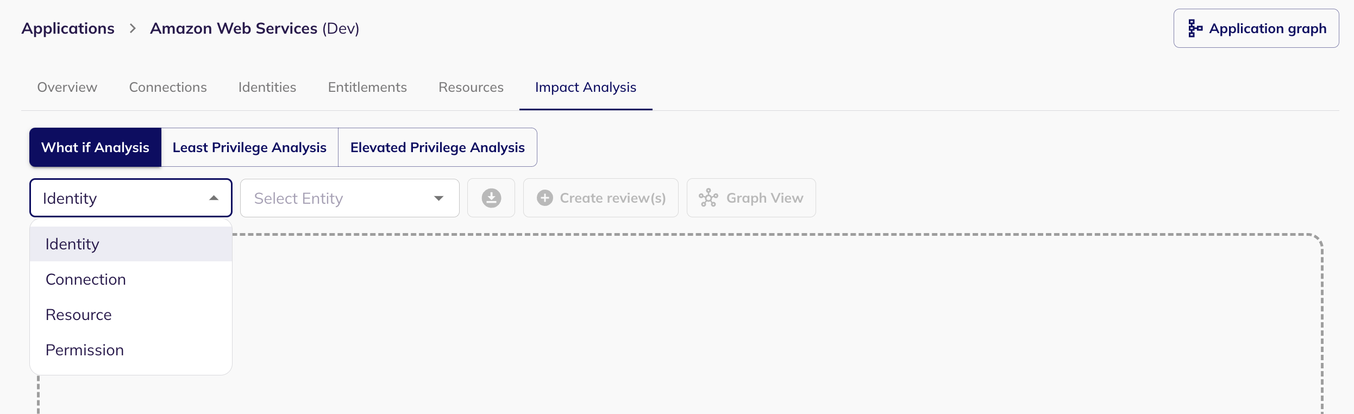Click the plus icon in Create review(s)

coord(544,198)
